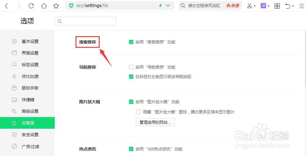Image resolution: width=306 pixels, height=156 pixels.
Task: Open 安全设置 in the sidebar
Action: click(x=27, y=135)
